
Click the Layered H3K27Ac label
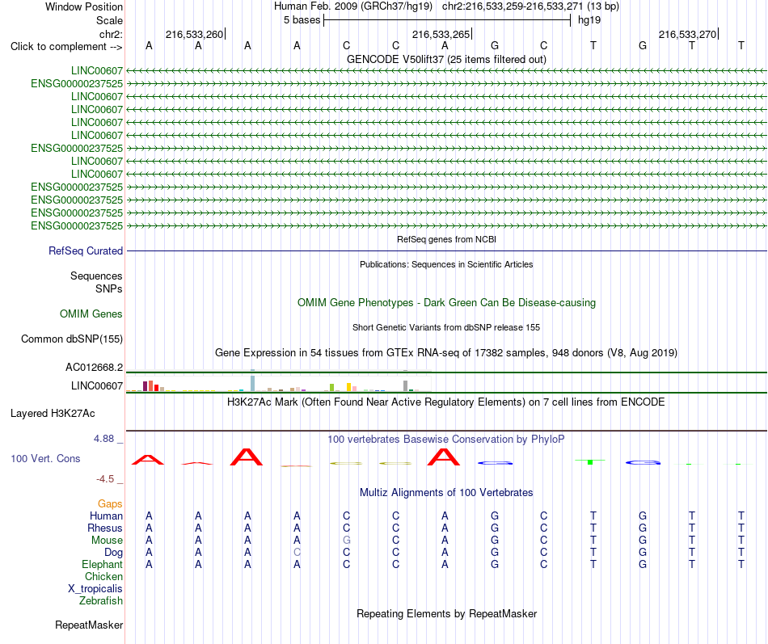(x=53, y=414)
